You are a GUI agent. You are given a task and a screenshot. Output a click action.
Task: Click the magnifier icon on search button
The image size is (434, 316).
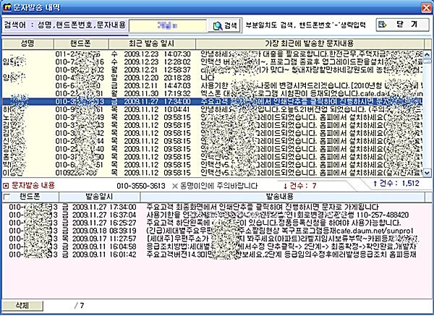[218, 26]
